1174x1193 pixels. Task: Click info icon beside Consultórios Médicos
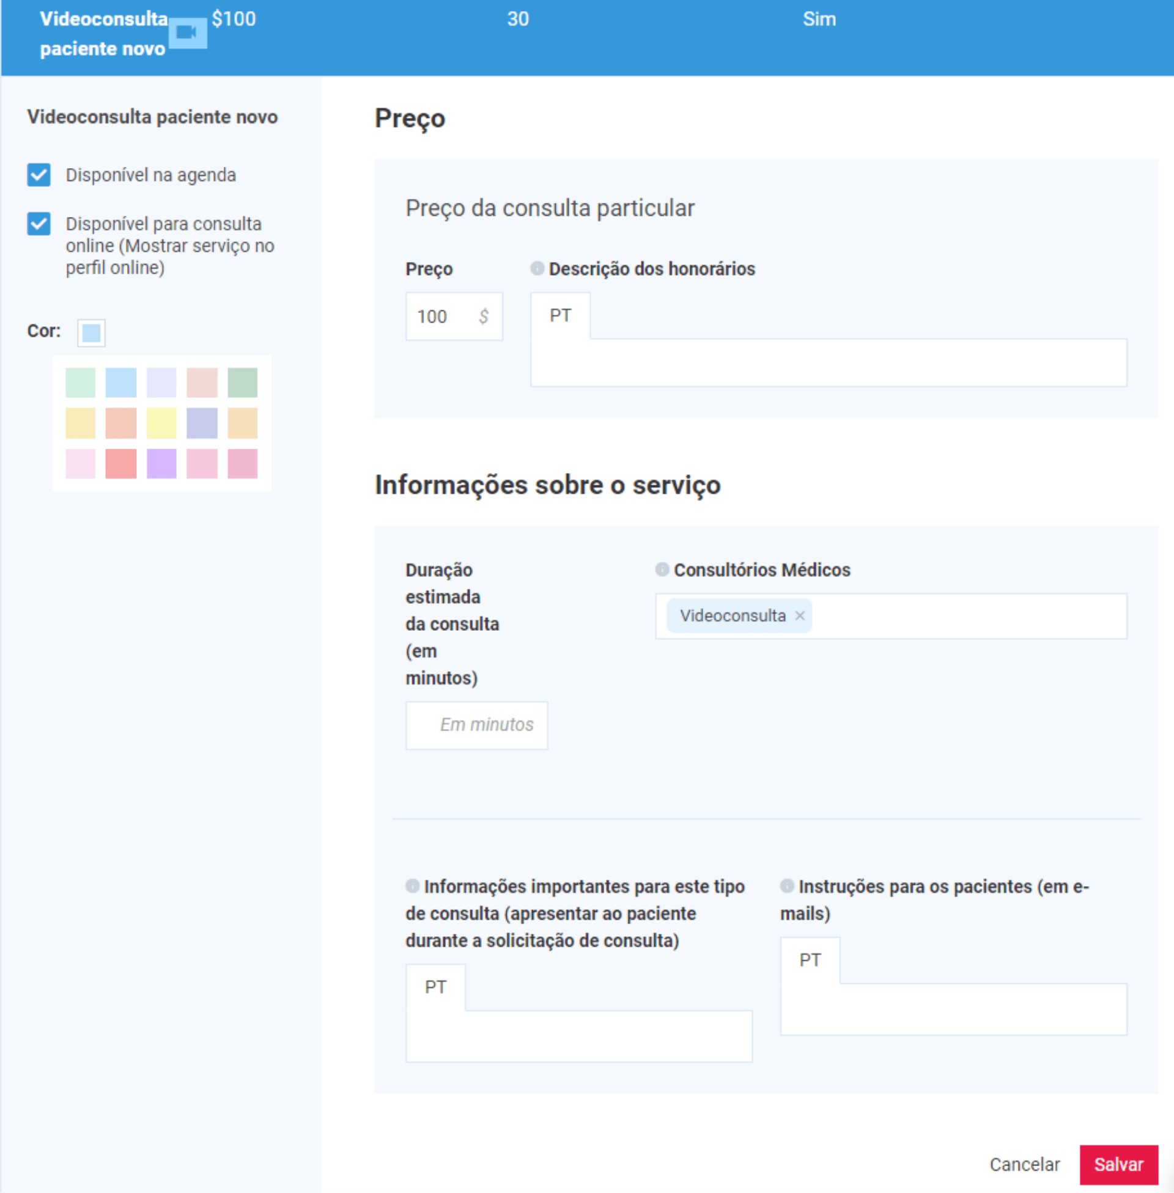pyautogui.click(x=662, y=569)
